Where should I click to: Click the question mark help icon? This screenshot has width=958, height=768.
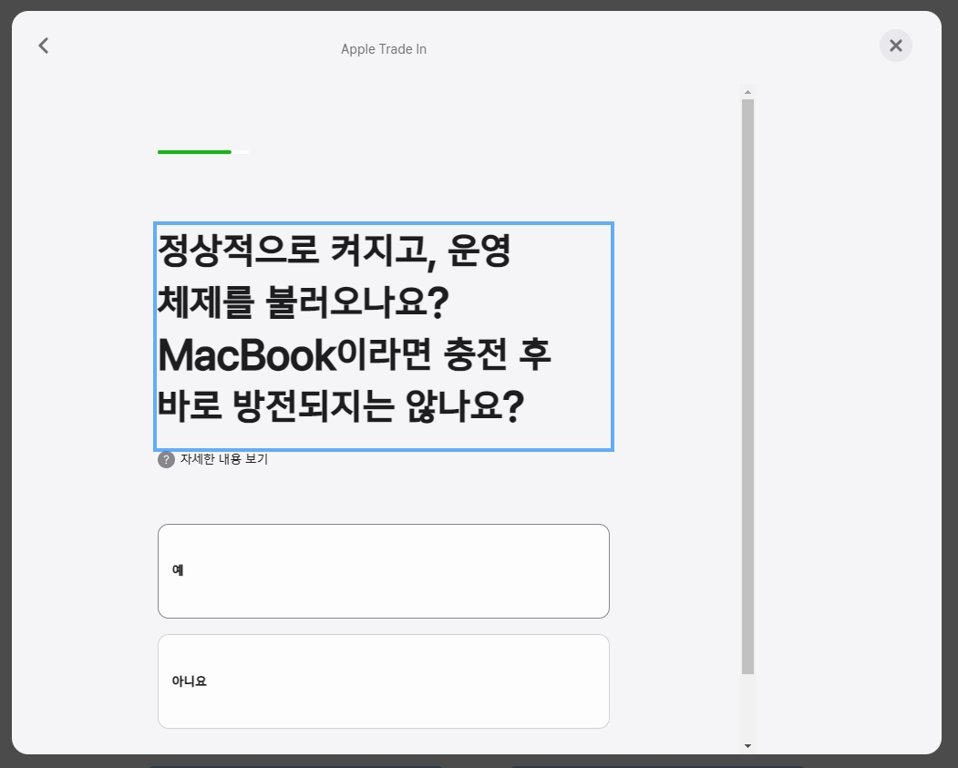click(x=166, y=460)
